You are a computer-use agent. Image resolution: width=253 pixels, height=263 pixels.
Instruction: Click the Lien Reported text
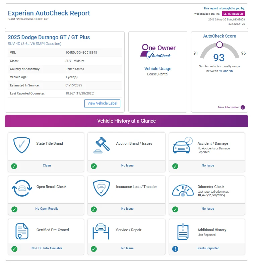[206, 235]
